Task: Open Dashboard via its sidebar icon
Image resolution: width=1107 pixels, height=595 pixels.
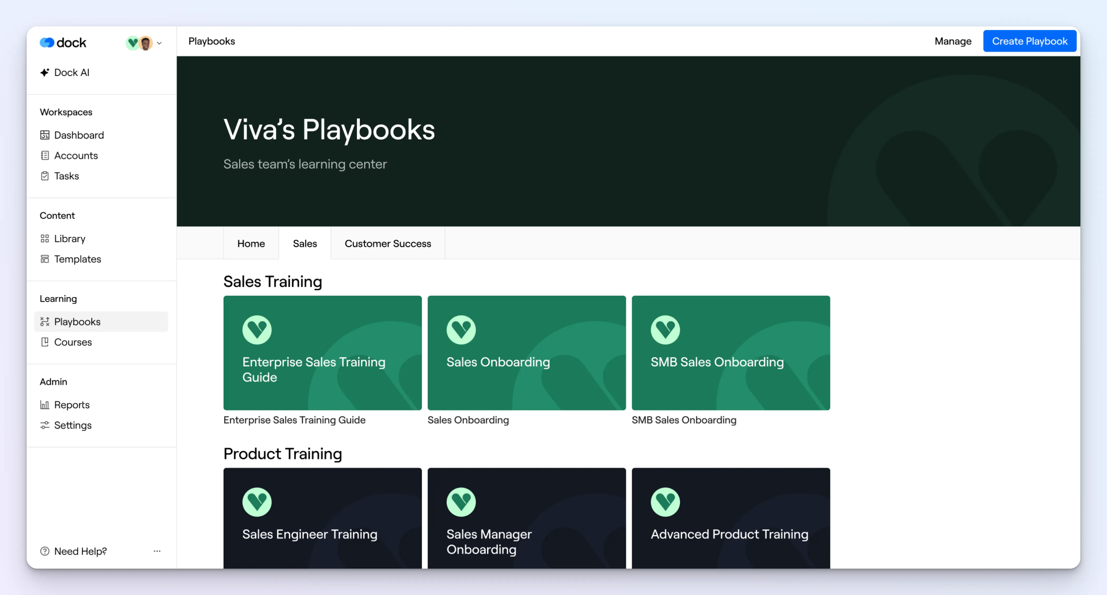Action: click(x=45, y=135)
